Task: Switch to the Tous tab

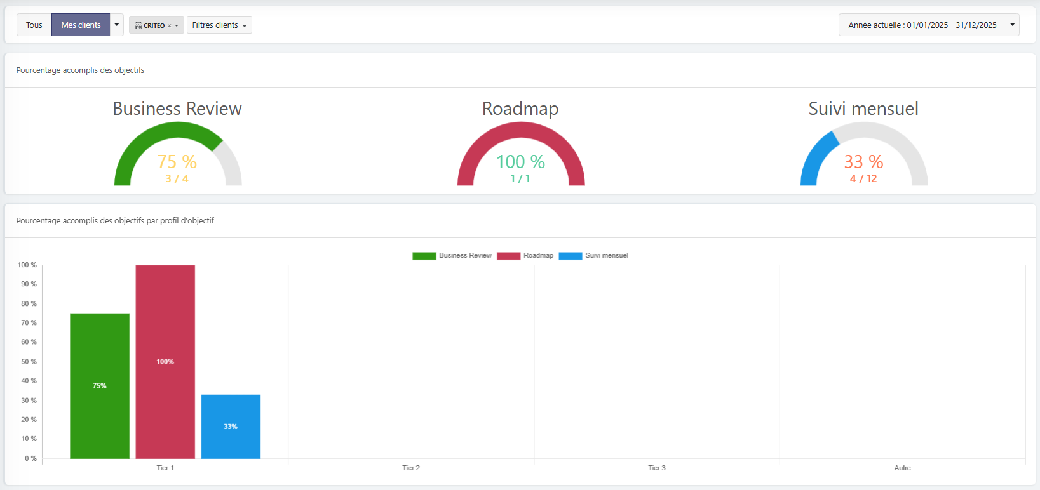Action: point(34,25)
